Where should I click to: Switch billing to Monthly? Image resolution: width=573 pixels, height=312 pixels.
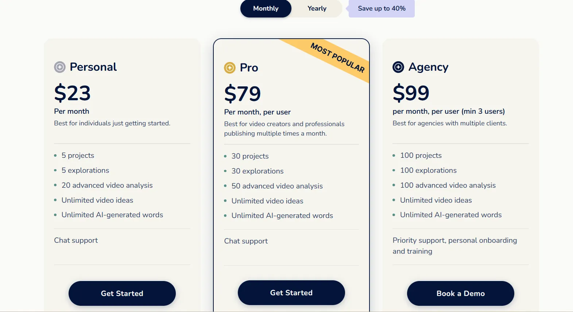pos(266,8)
